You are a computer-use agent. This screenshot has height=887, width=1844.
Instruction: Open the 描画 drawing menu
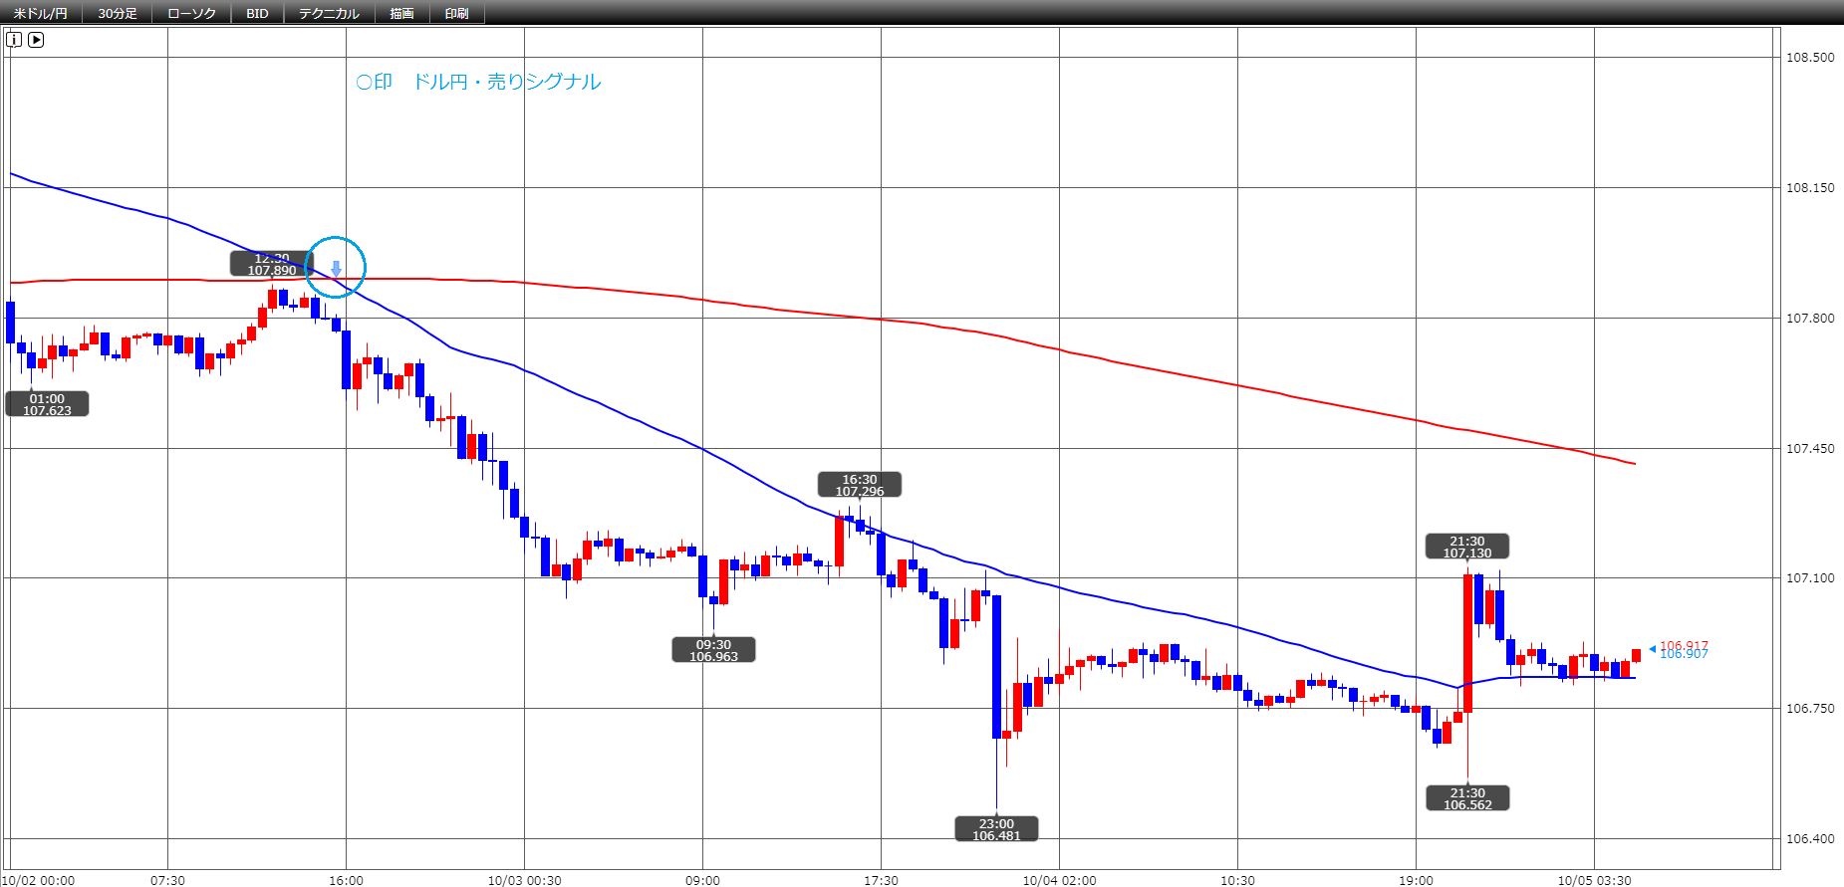point(401,13)
